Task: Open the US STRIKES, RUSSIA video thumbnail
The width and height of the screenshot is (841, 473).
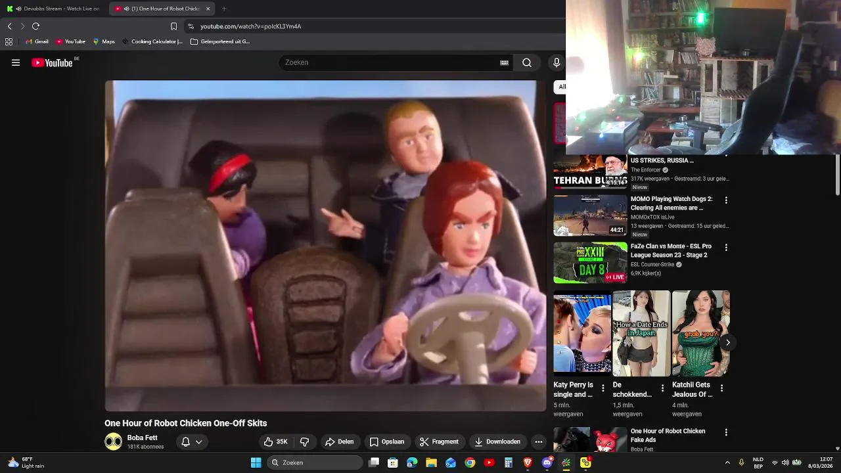Action: pos(591,172)
